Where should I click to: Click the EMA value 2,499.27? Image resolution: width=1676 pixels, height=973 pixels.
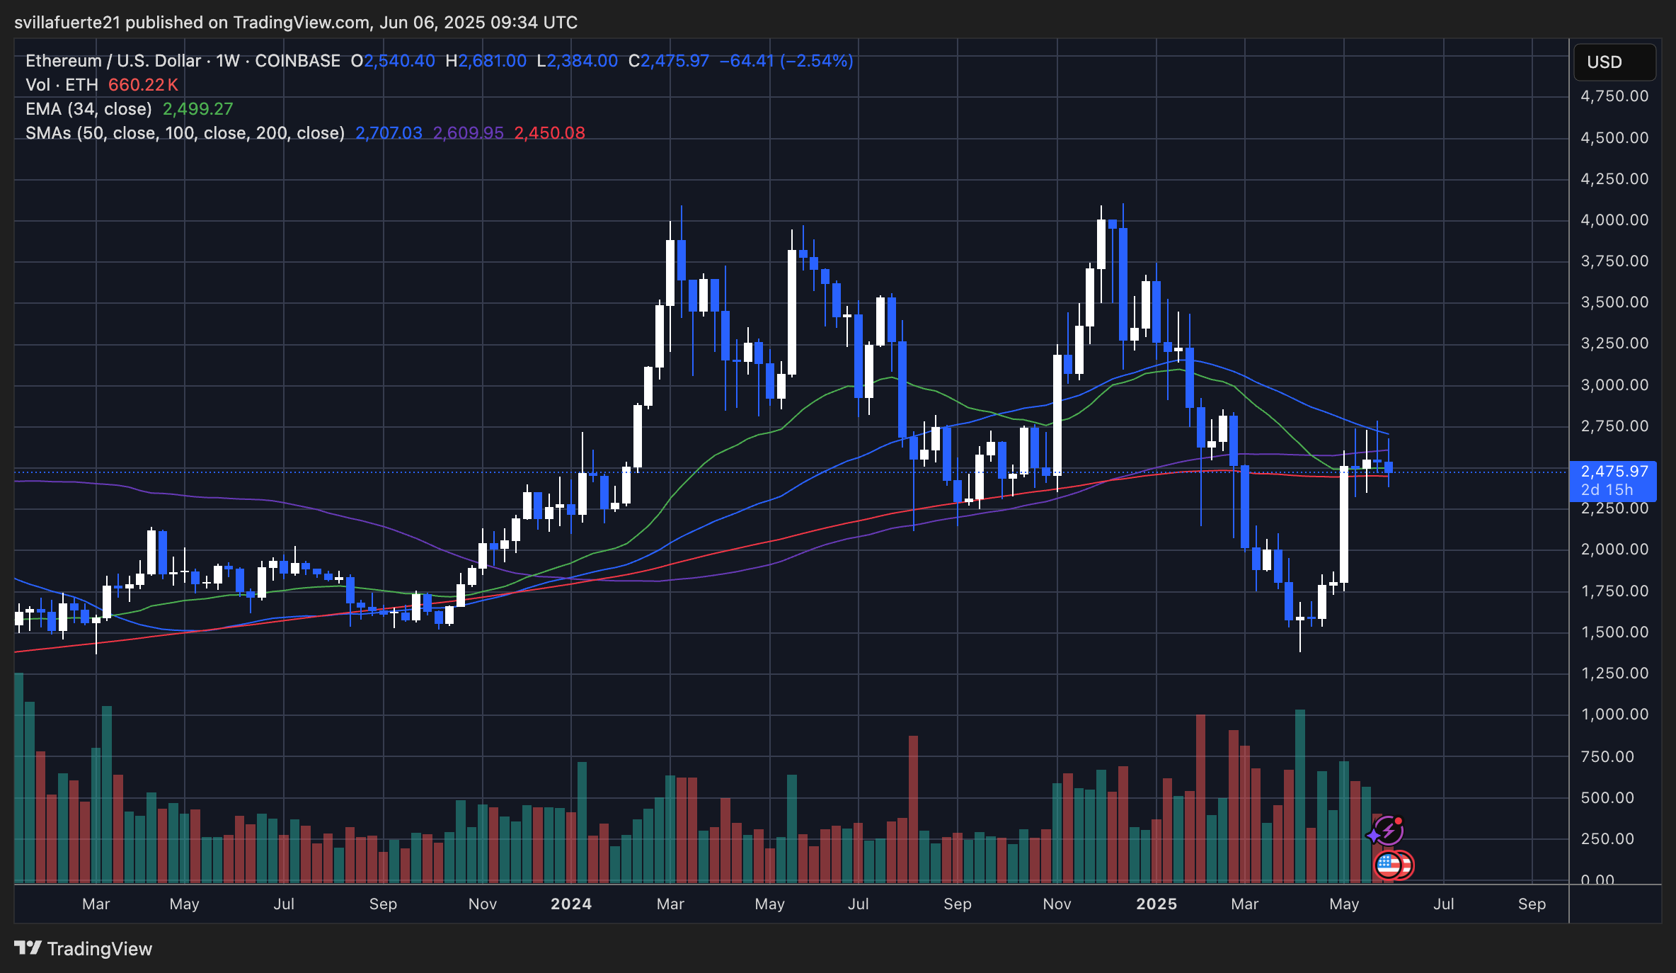click(197, 109)
